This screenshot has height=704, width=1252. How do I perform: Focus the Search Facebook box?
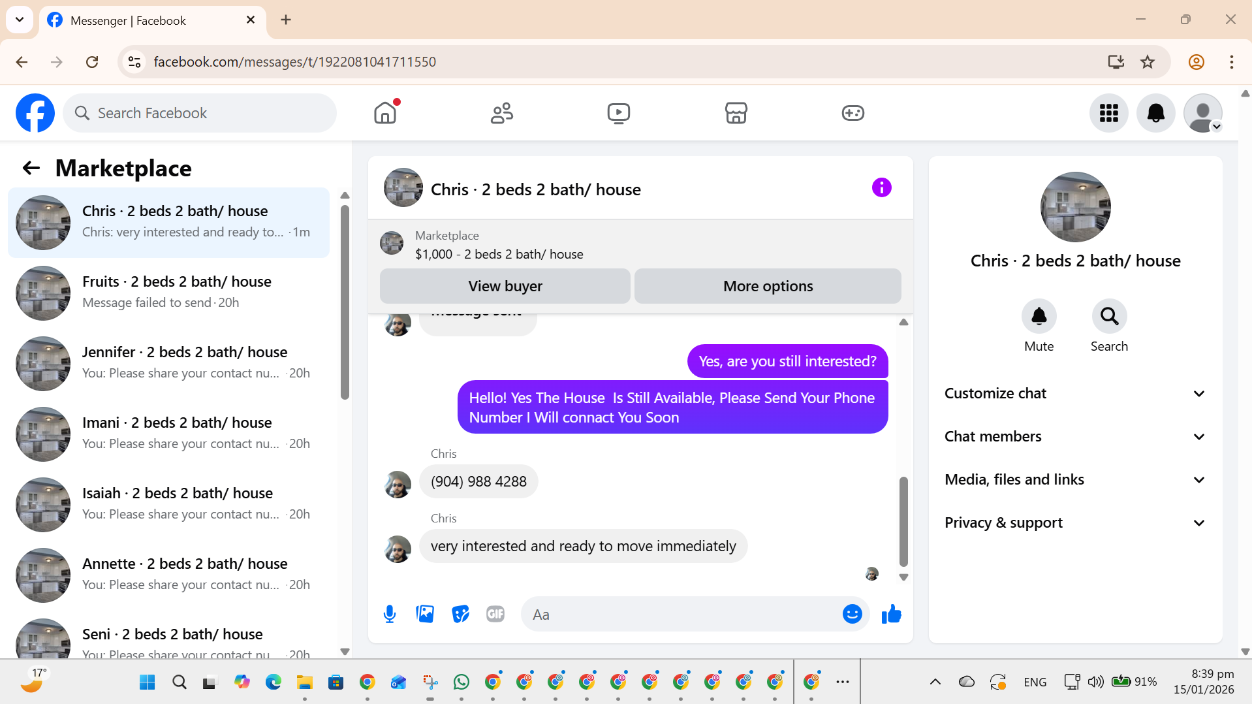[x=200, y=113]
